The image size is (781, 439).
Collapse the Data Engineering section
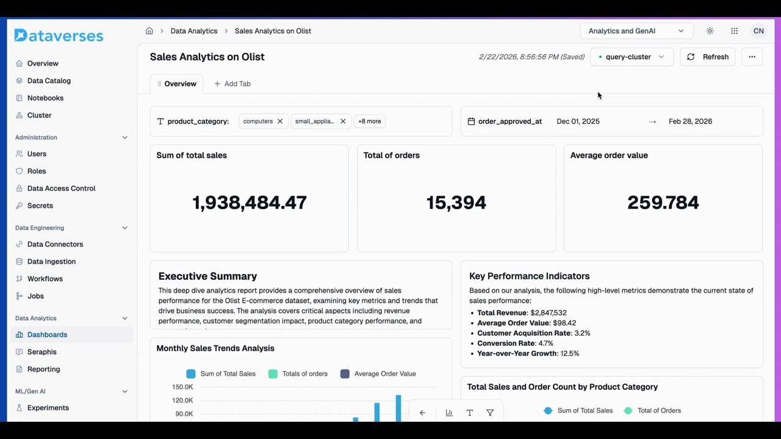tap(124, 228)
